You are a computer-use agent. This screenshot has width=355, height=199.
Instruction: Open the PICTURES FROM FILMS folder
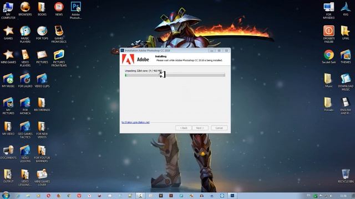(59, 58)
